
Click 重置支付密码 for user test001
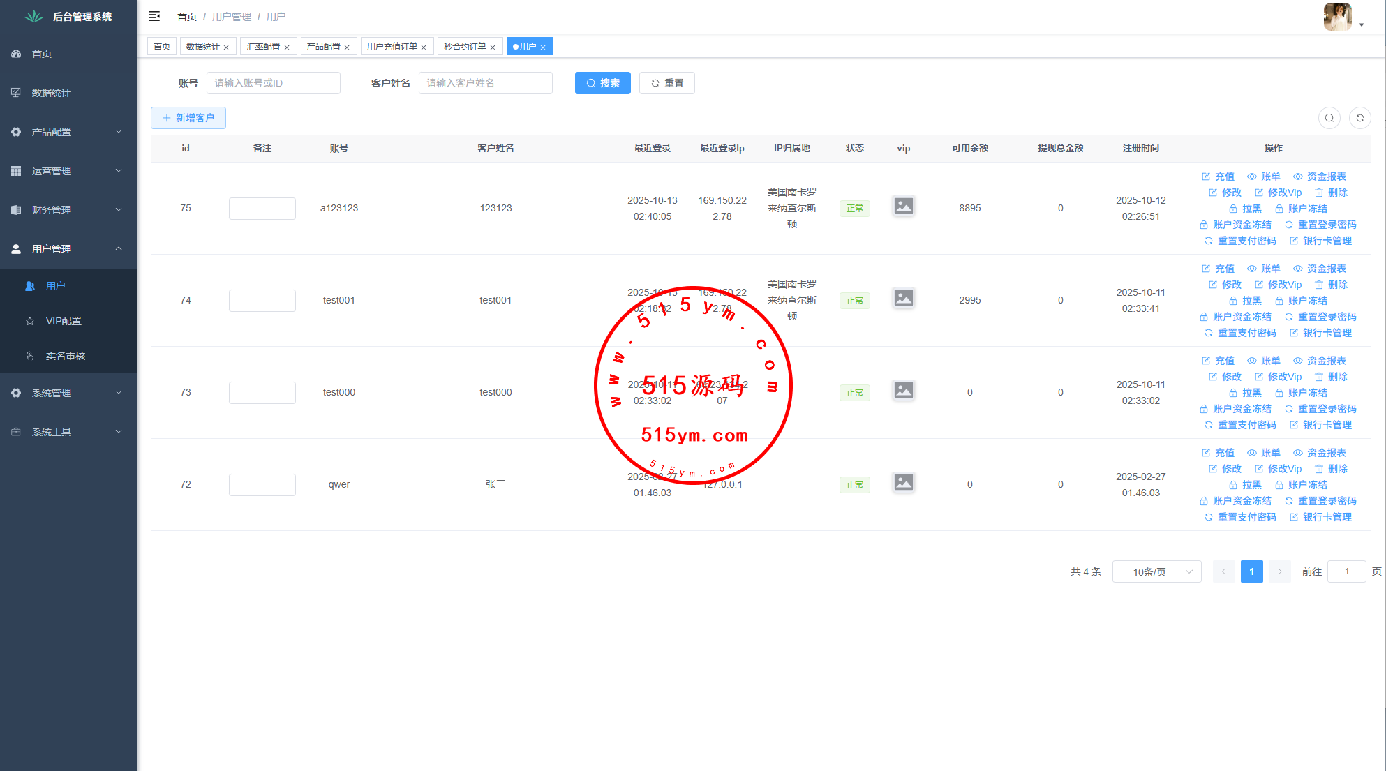[x=1240, y=333]
